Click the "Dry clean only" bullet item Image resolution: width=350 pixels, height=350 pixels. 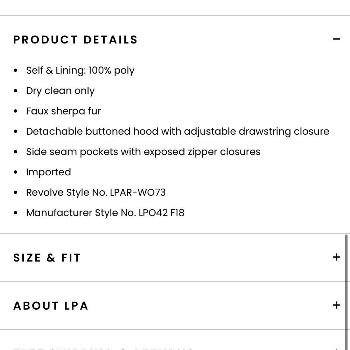click(60, 91)
